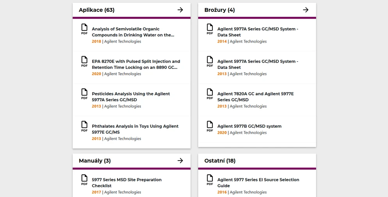Image resolution: width=388 pixels, height=197 pixels.
Task: Open Phthalates Analysis in Toys document
Action: point(135,129)
